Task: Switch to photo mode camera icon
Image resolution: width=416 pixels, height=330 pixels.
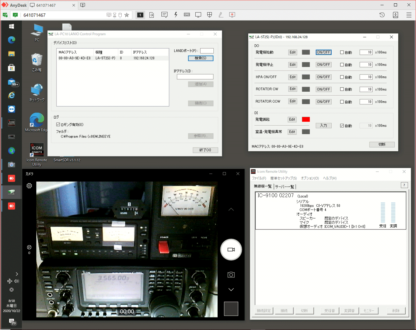Action: click(231, 275)
